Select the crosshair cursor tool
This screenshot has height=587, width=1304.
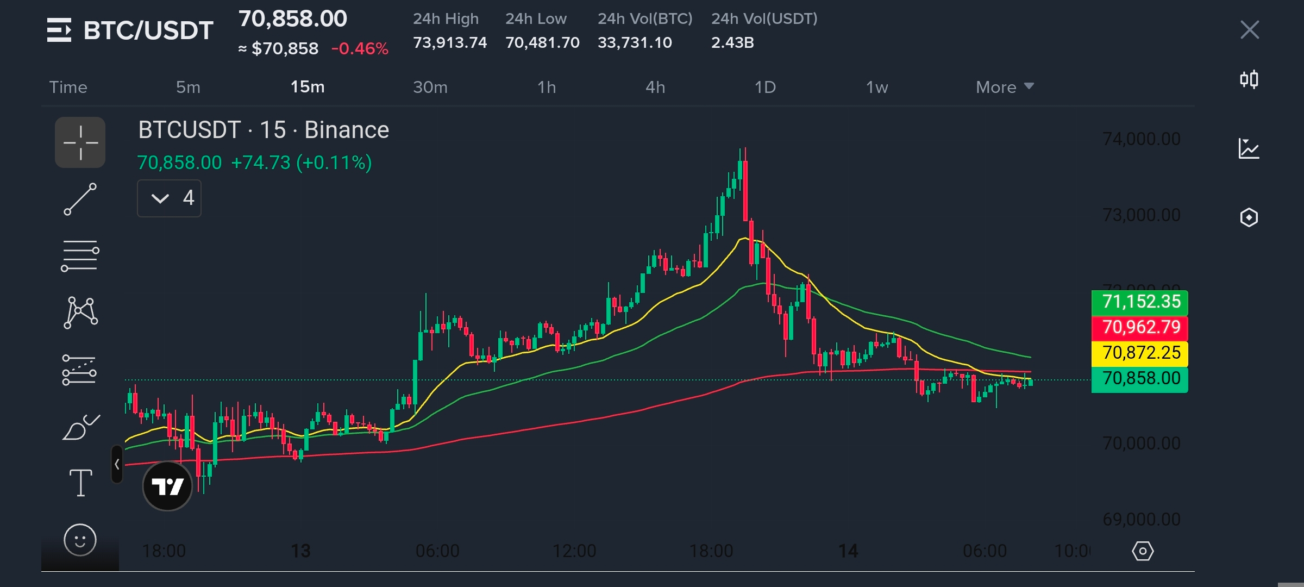tap(80, 142)
